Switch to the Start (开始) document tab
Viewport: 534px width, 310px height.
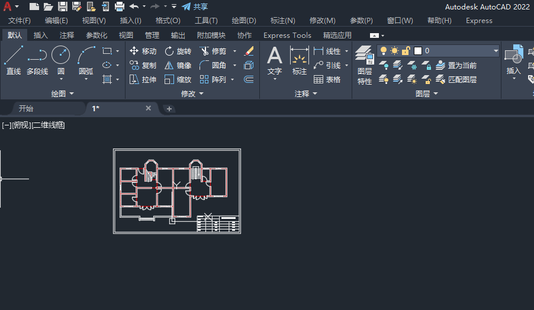[26, 108]
